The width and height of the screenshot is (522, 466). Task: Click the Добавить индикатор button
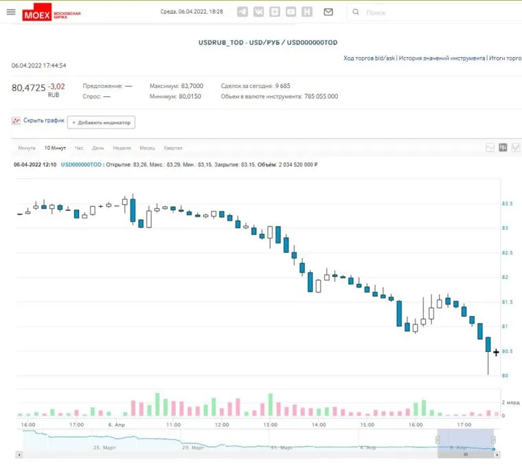pos(101,122)
